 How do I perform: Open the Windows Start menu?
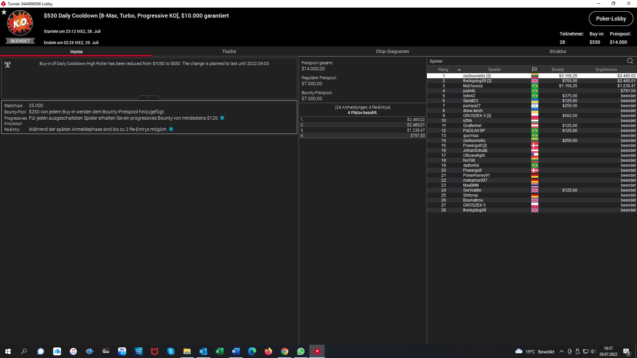(8, 351)
